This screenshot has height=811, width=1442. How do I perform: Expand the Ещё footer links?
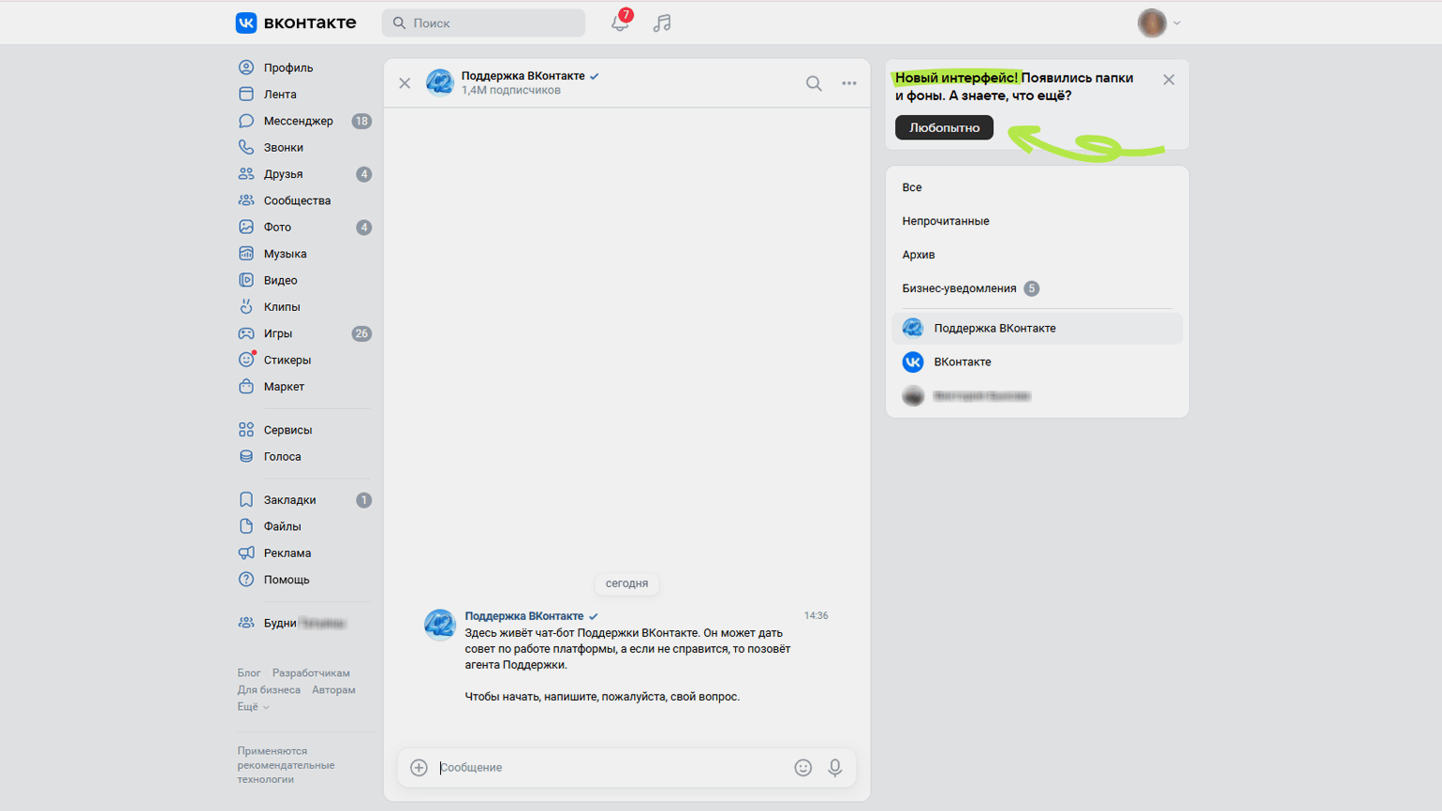pyautogui.click(x=253, y=707)
